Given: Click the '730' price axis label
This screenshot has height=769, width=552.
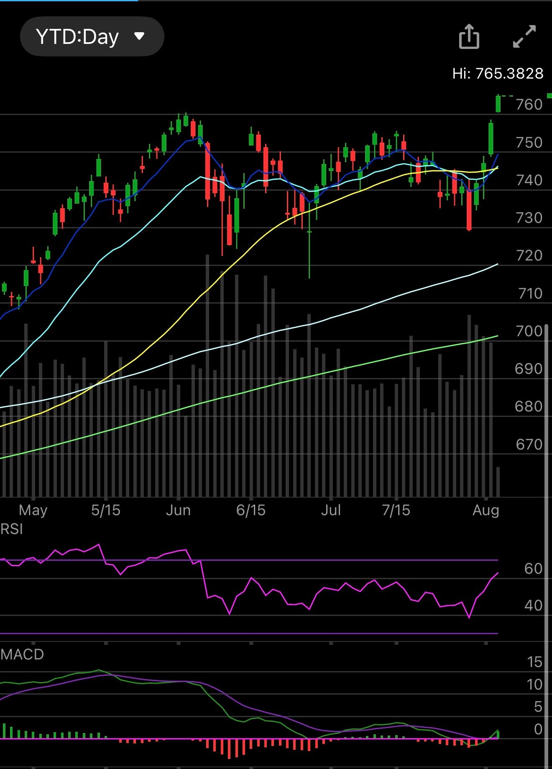Looking at the screenshot, I should click(529, 217).
